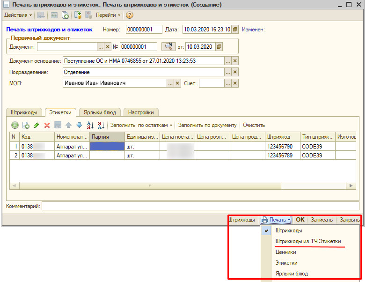Click the green Add row icon
Image resolution: width=366 pixels, height=282 pixels.
(x=15, y=125)
